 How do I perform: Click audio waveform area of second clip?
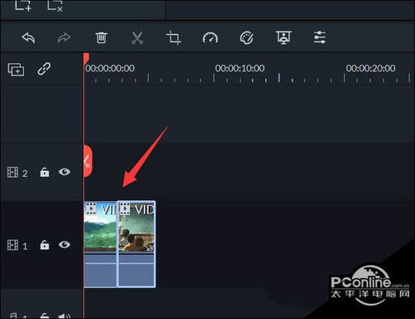pyautogui.click(x=136, y=271)
